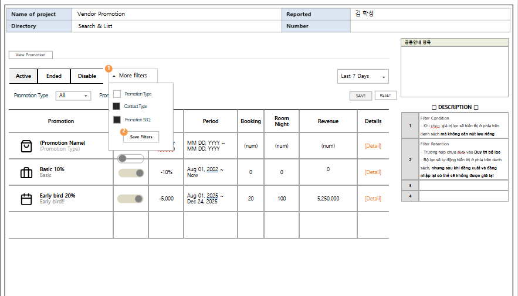The height and width of the screenshot is (296, 518).
Task: Switch to the Active tab
Action: [x=23, y=76]
